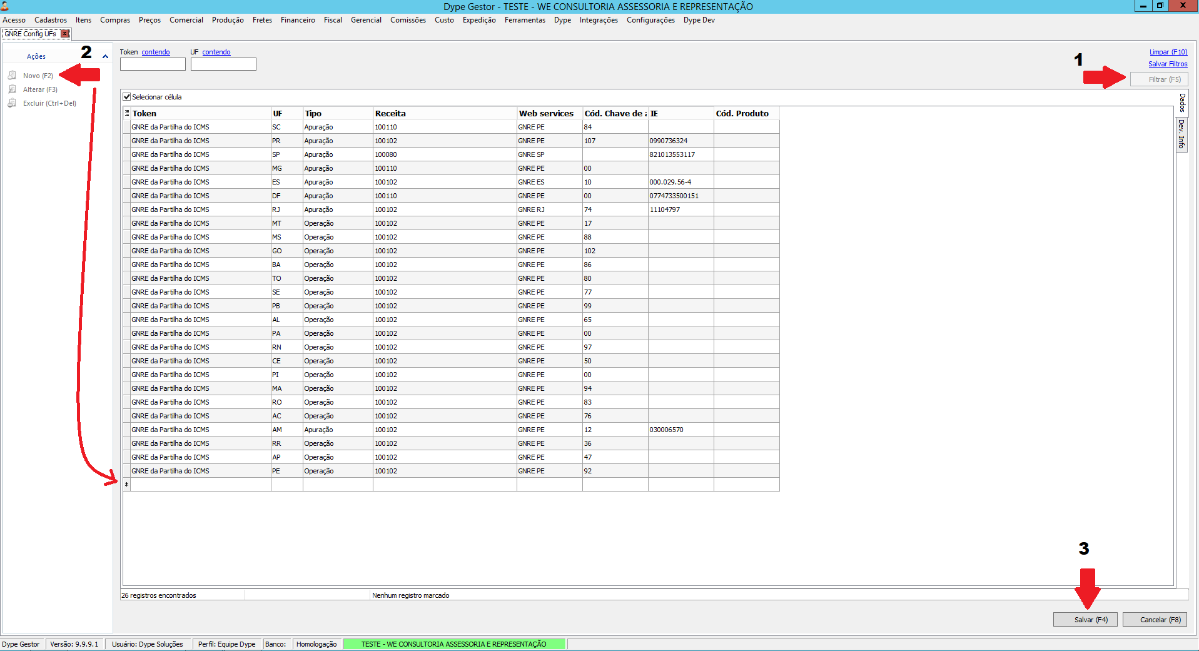The width and height of the screenshot is (1199, 651).
Task: Open the Expedição menu
Action: coord(479,20)
